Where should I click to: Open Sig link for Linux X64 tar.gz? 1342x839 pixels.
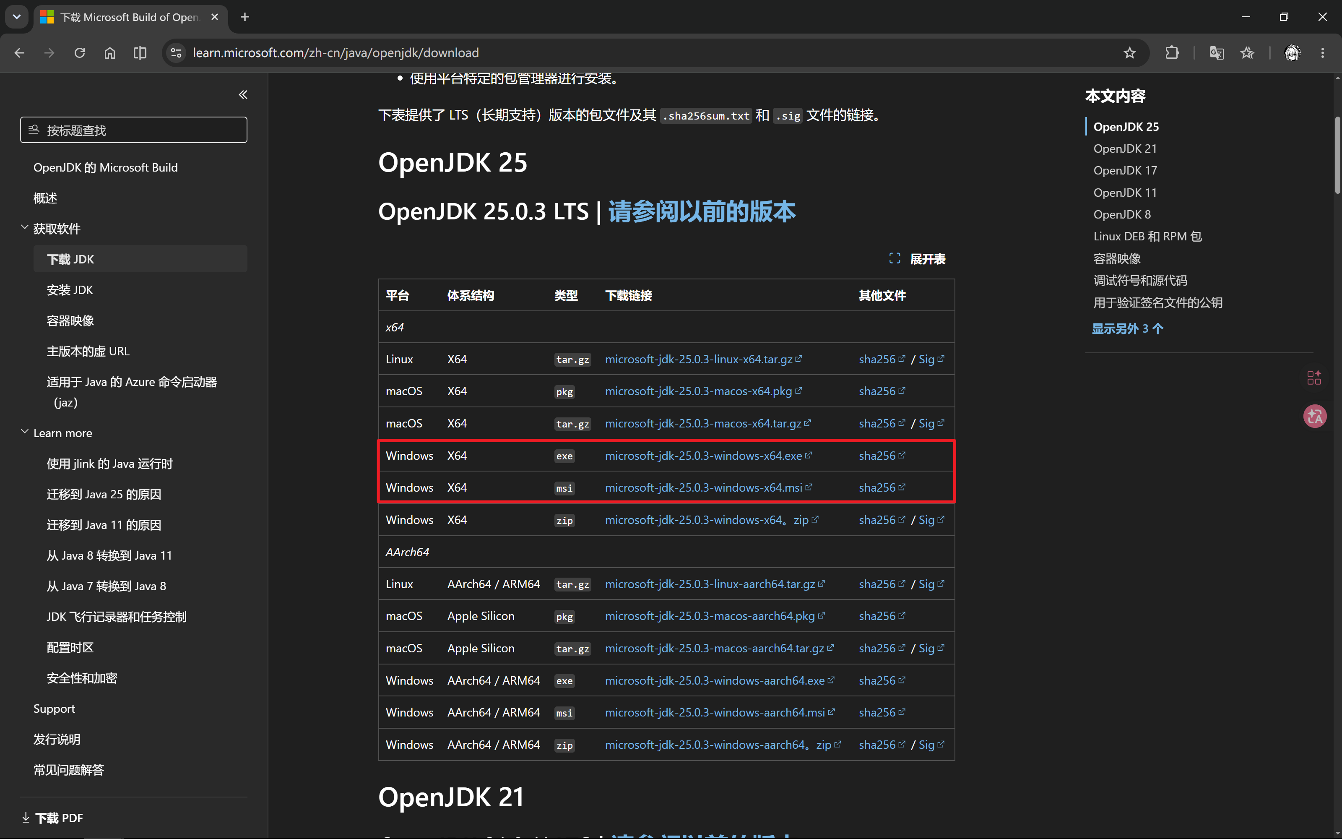(x=931, y=360)
